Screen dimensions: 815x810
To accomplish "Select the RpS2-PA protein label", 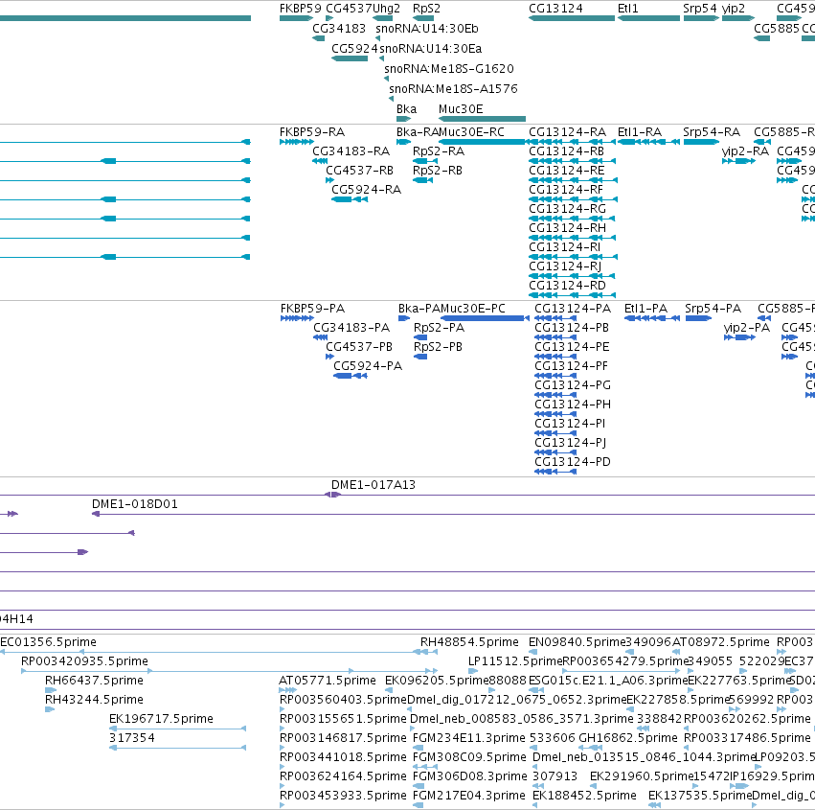I will (439, 328).
